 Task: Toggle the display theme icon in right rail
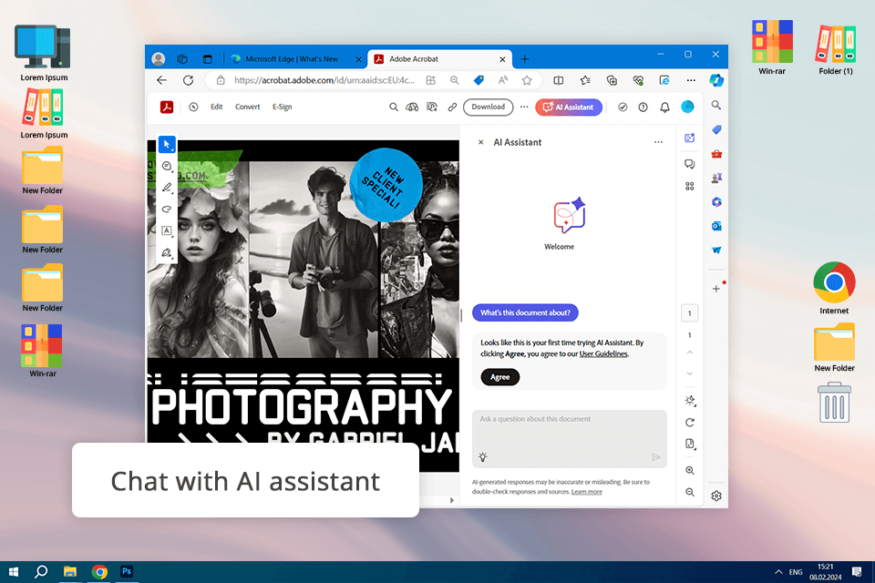point(690,400)
